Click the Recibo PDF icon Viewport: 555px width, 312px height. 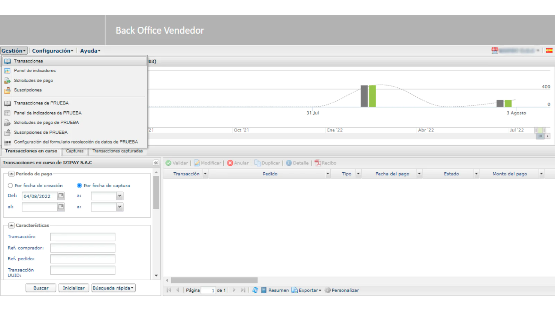pyautogui.click(x=317, y=163)
